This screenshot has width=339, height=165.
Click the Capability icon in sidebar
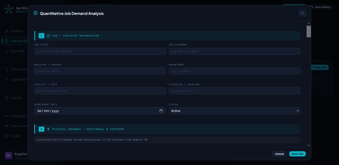[7, 80]
